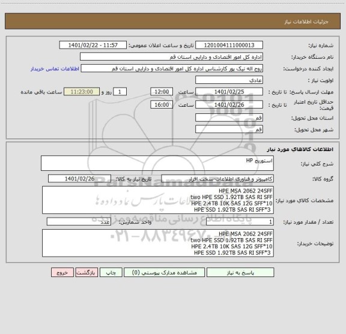Click the deadline time field 12:00

click(162, 92)
